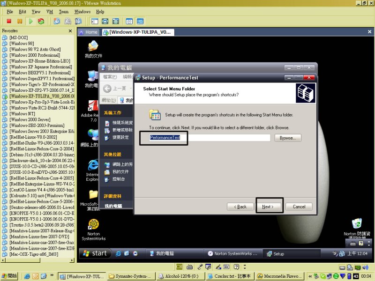Screen dimensions: 375x281
Task: Select [Windows 2000 Professional] in Favorites
Action: point(35,55)
